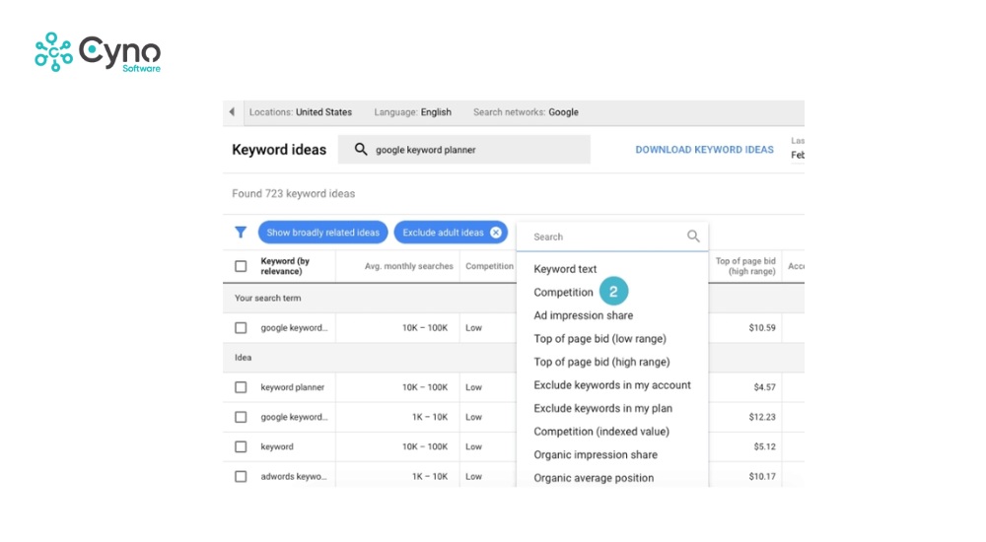Open Search networks: Google option
Viewport: 986px width, 542px height.
point(526,112)
